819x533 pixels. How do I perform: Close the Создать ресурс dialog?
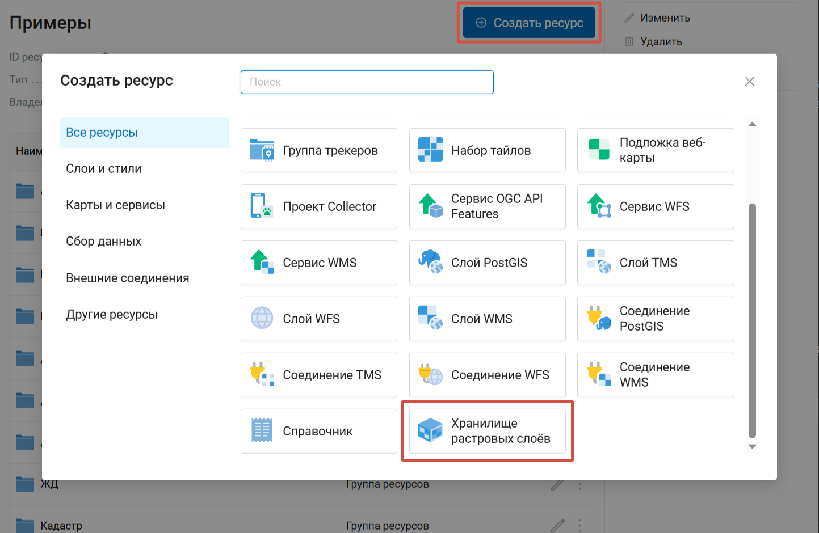pos(749,82)
